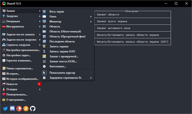Click the Пожертвовать... label

pyautogui.click(x=17, y=95)
